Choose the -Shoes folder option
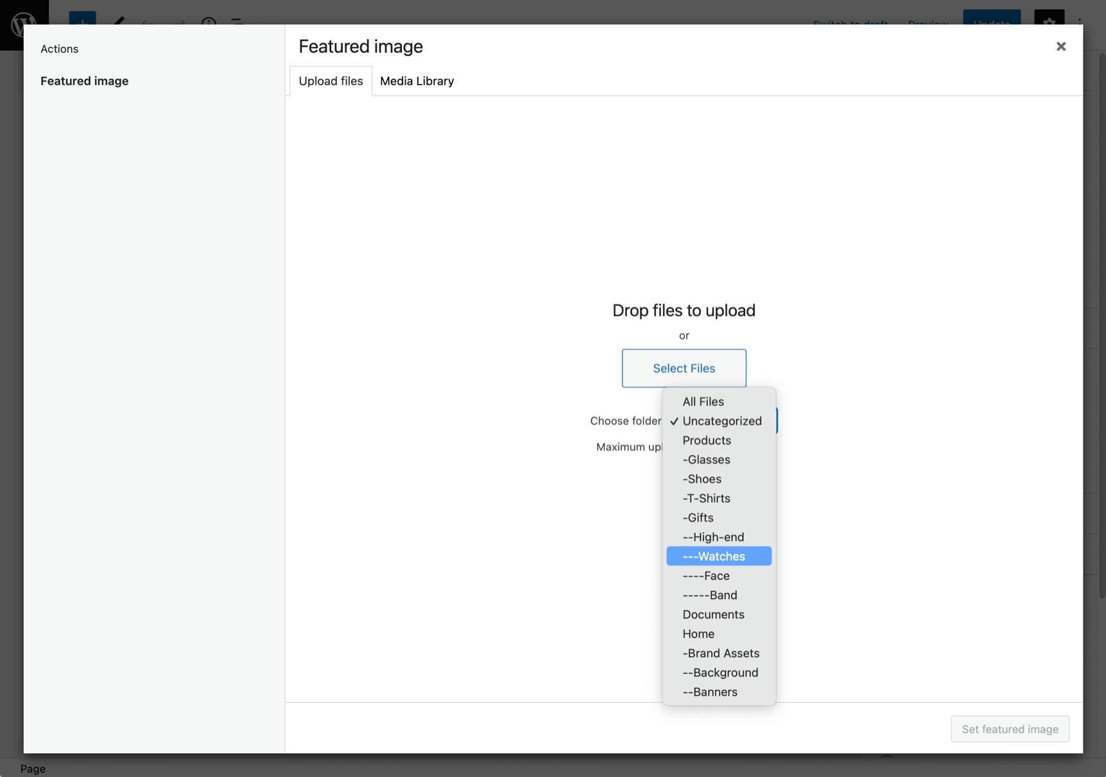Screen dimensions: 1106x777 pos(719,479)
